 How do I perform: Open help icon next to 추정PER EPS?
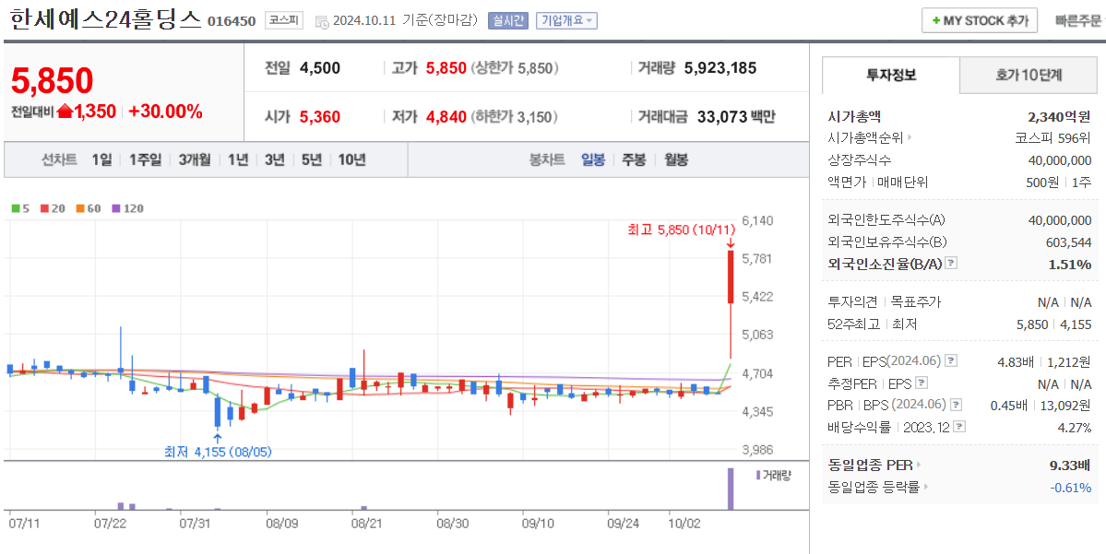pos(922,383)
